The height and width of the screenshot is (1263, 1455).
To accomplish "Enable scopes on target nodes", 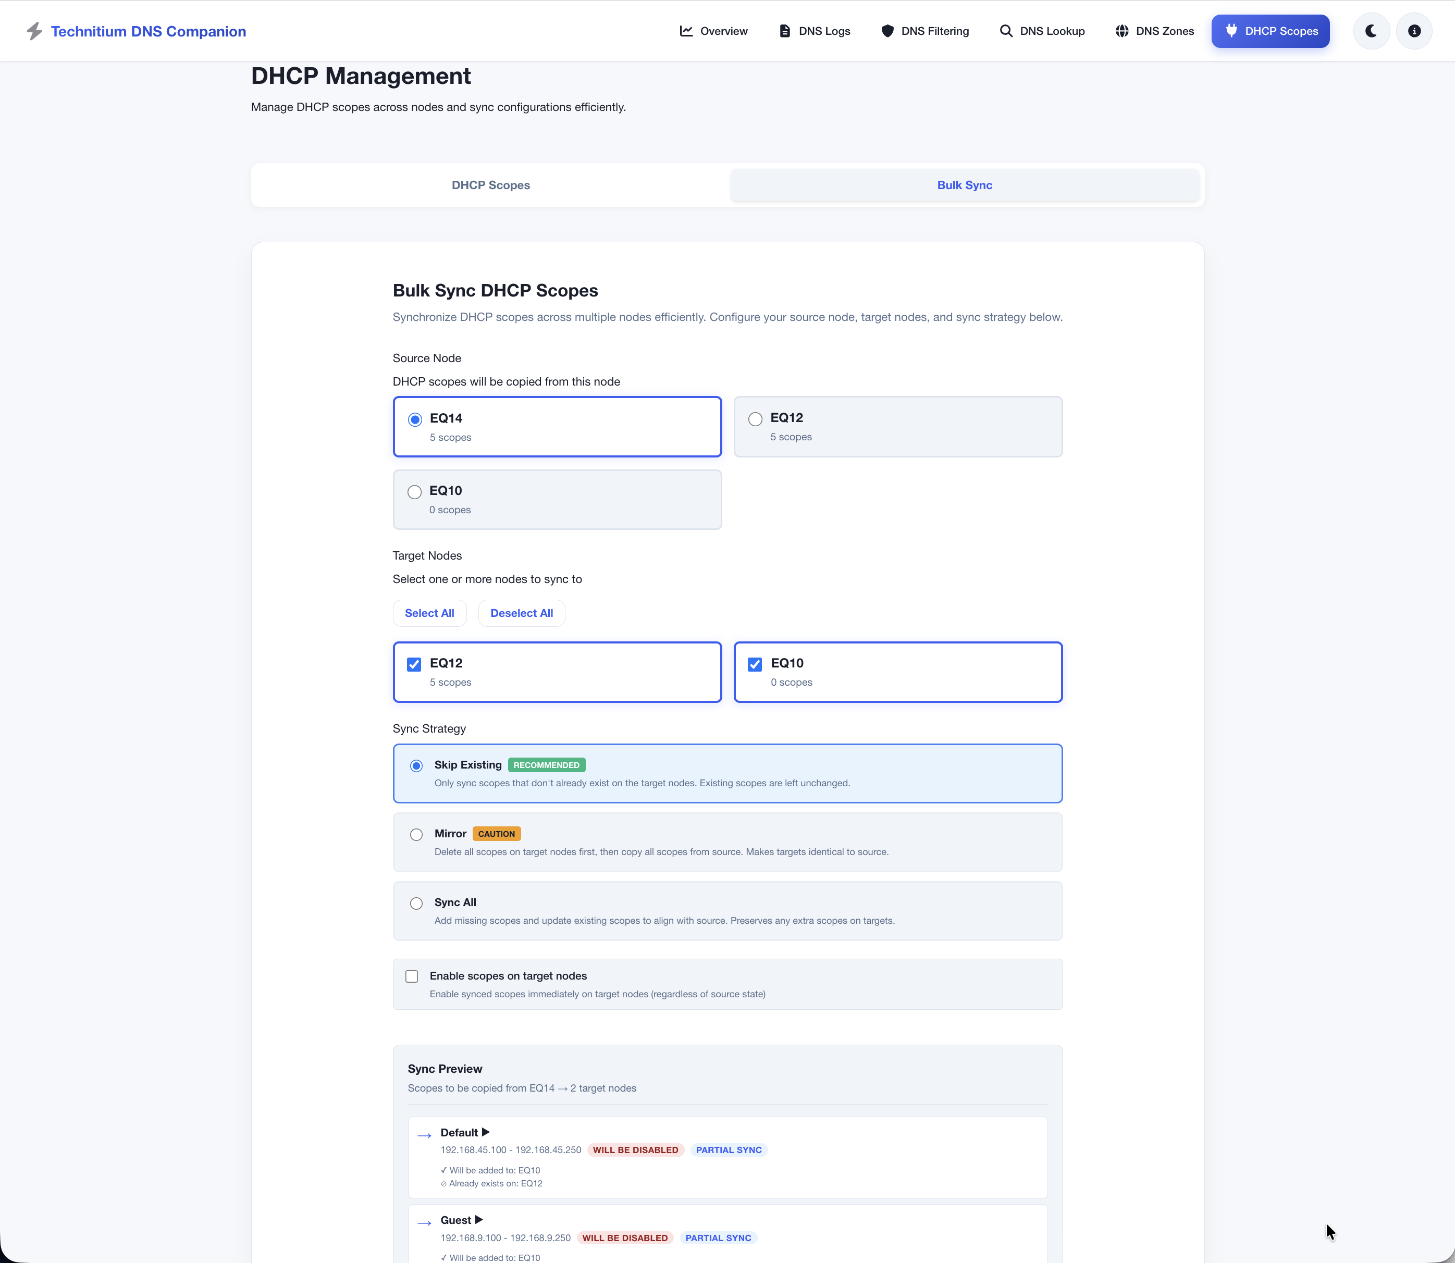I will (x=412, y=976).
